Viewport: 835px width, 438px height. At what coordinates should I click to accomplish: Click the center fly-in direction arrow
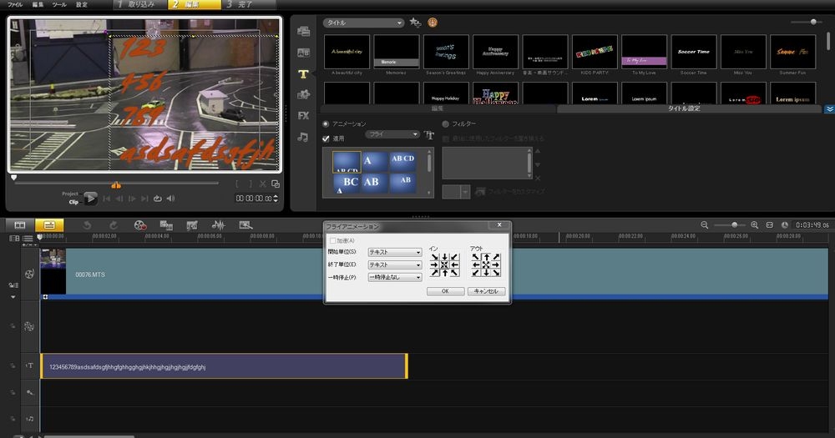[x=444, y=265]
